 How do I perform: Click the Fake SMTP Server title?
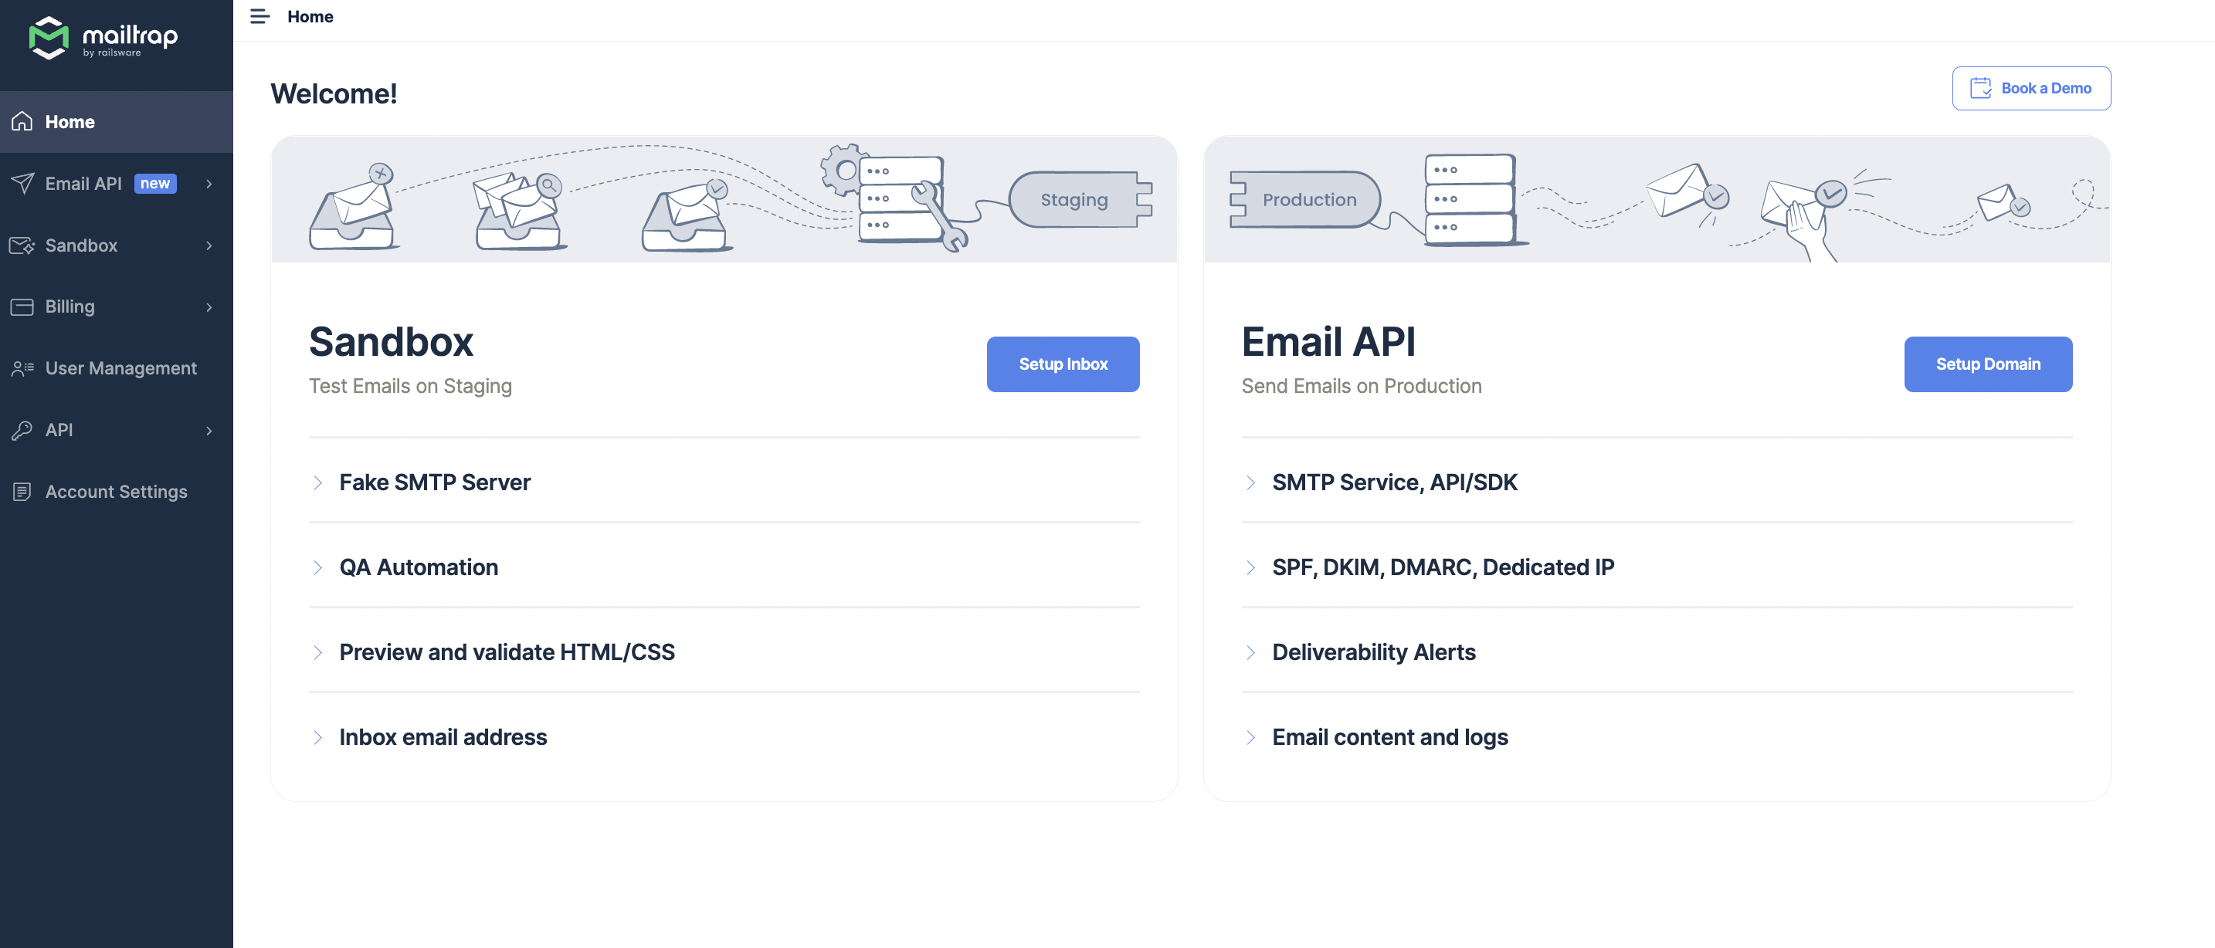pyautogui.click(x=434, y=482)
